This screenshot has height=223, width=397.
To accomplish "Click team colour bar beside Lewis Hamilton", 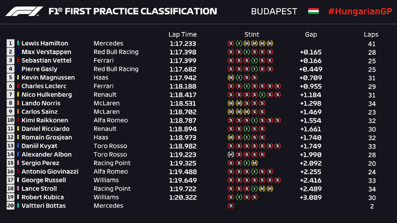I will 18,44.
